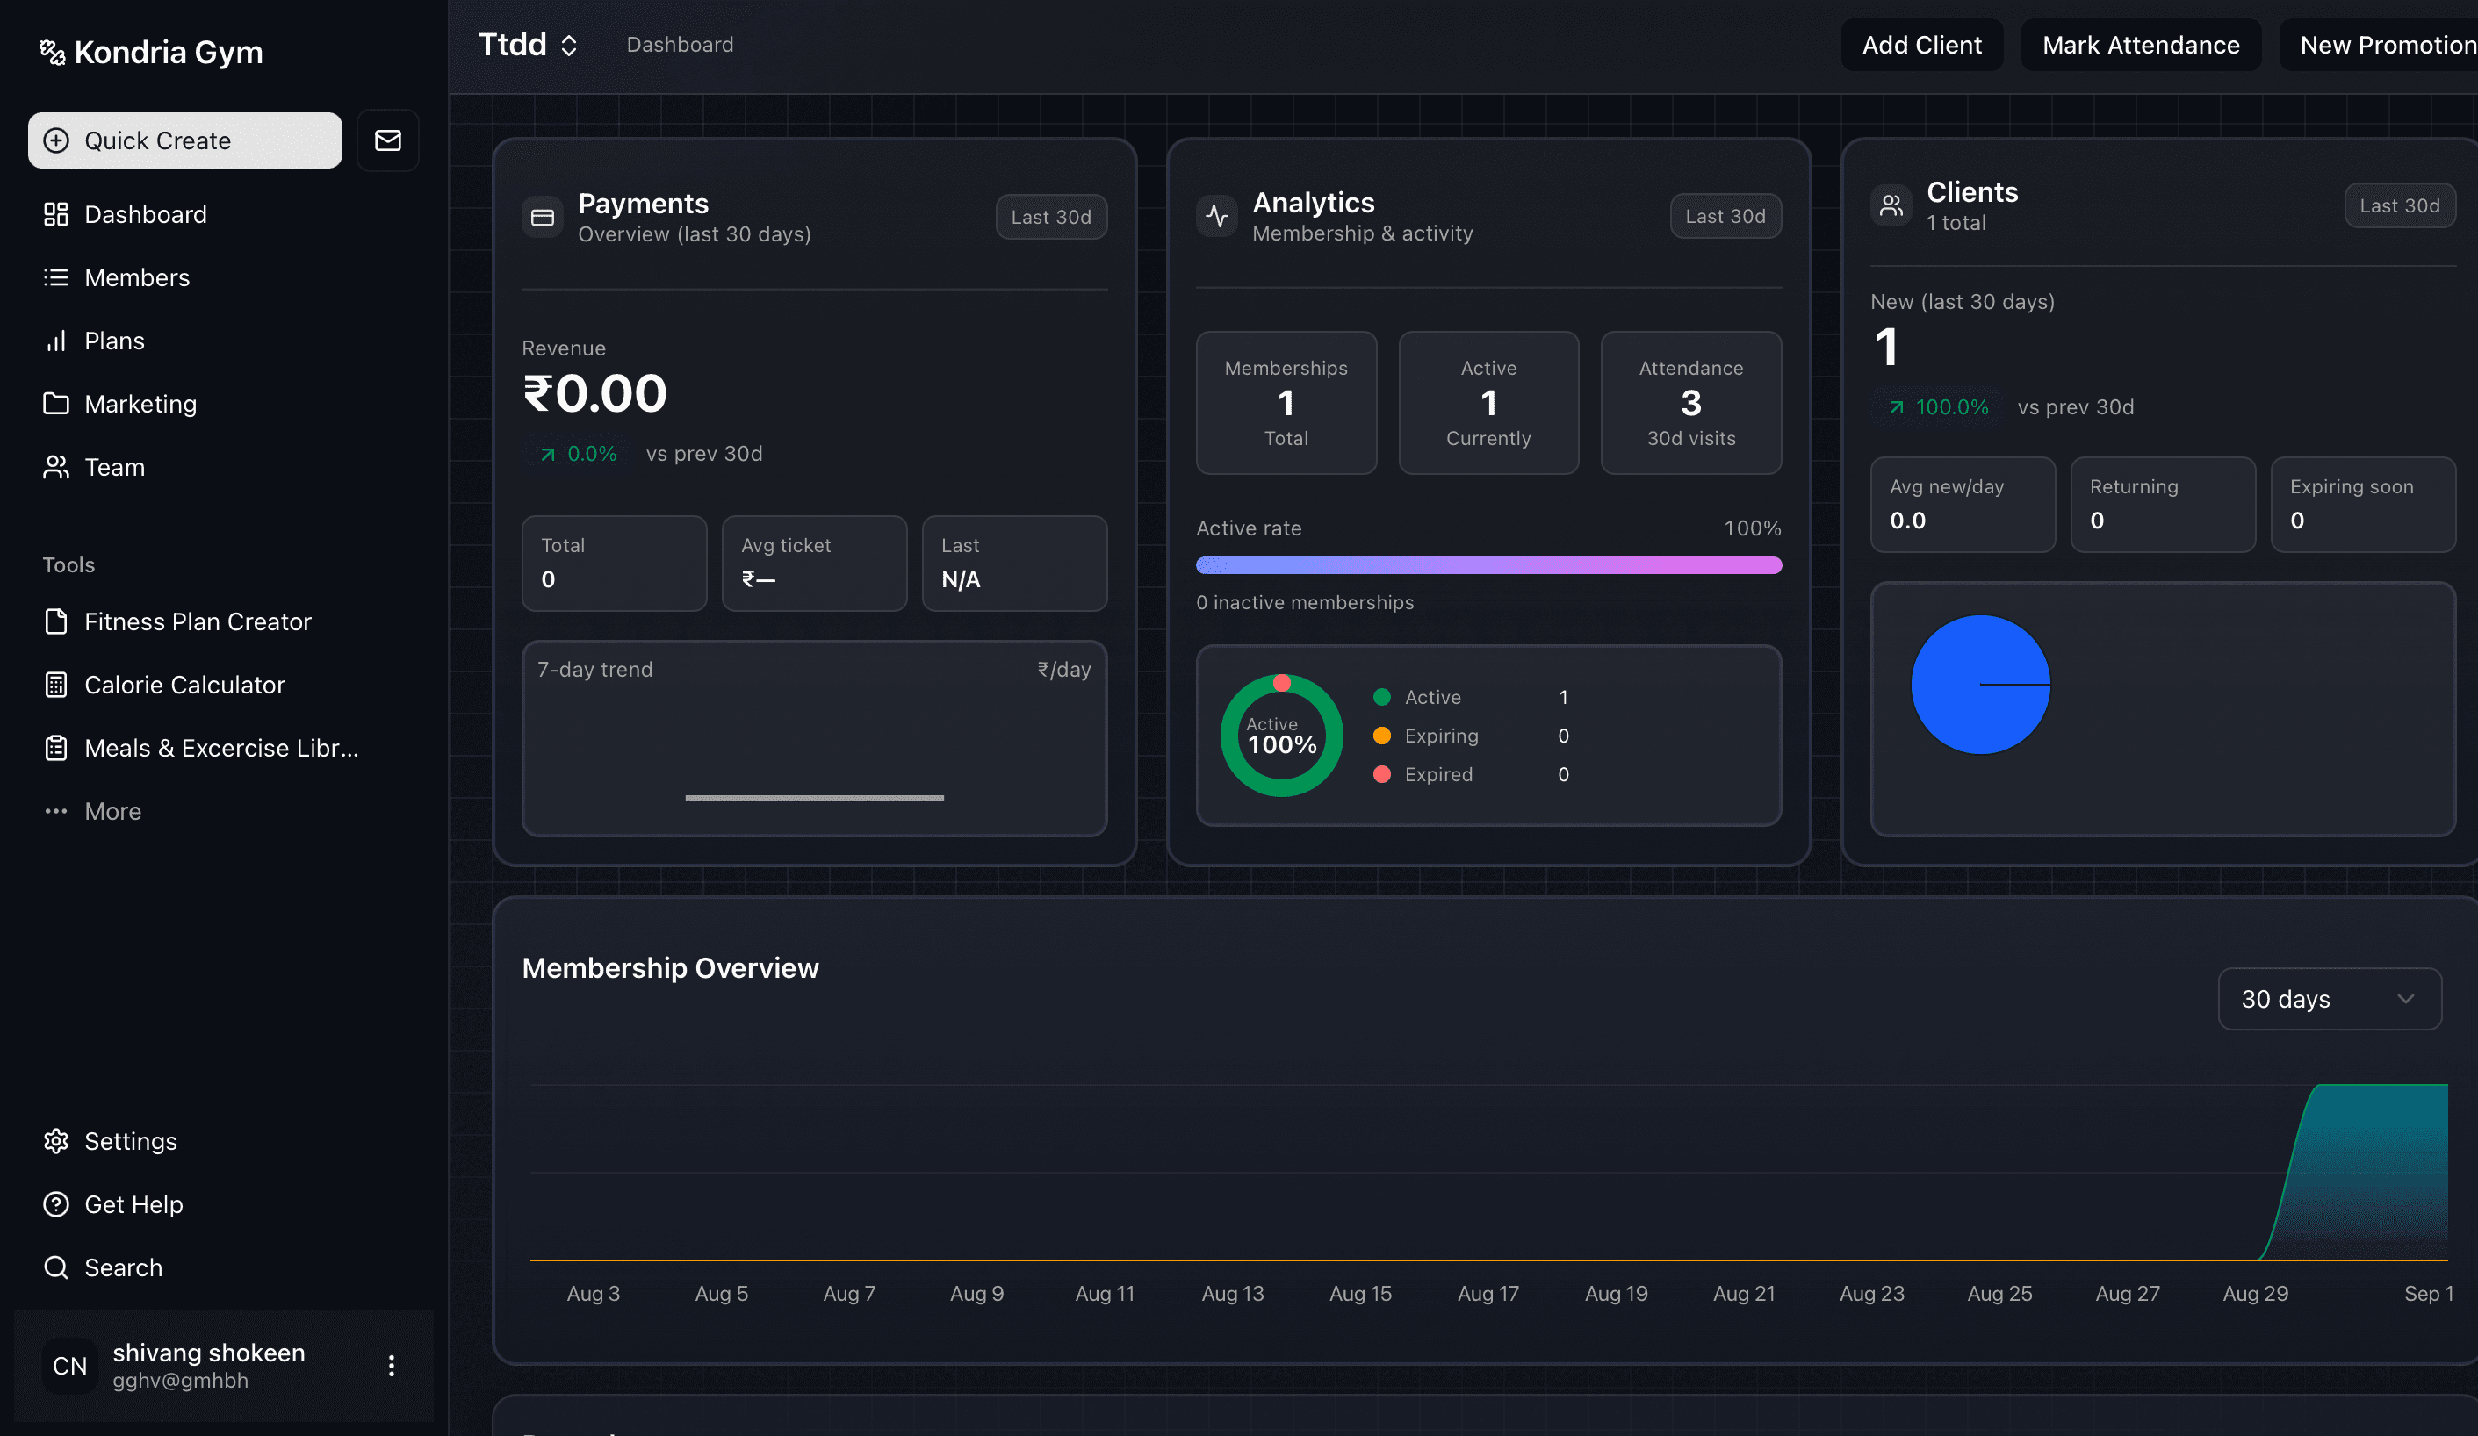
Task: Click the Kondria Gym logo icon
Action: pos(52,52)
